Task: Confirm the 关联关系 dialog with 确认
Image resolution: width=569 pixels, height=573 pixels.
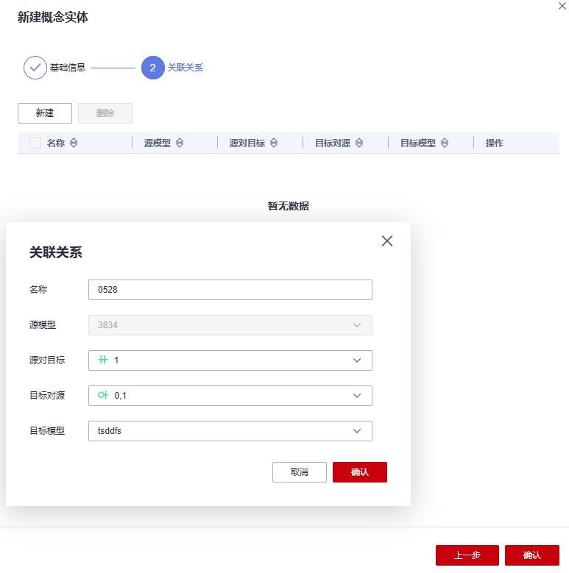Action: 360,472
